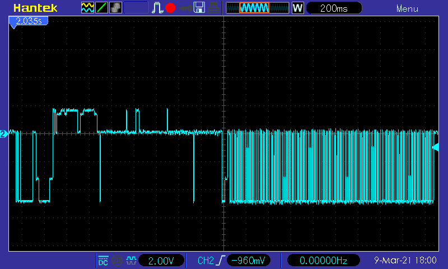Screen dimensions: 448x269
Task: Click the key lock icon
Action: click(186, 8)
